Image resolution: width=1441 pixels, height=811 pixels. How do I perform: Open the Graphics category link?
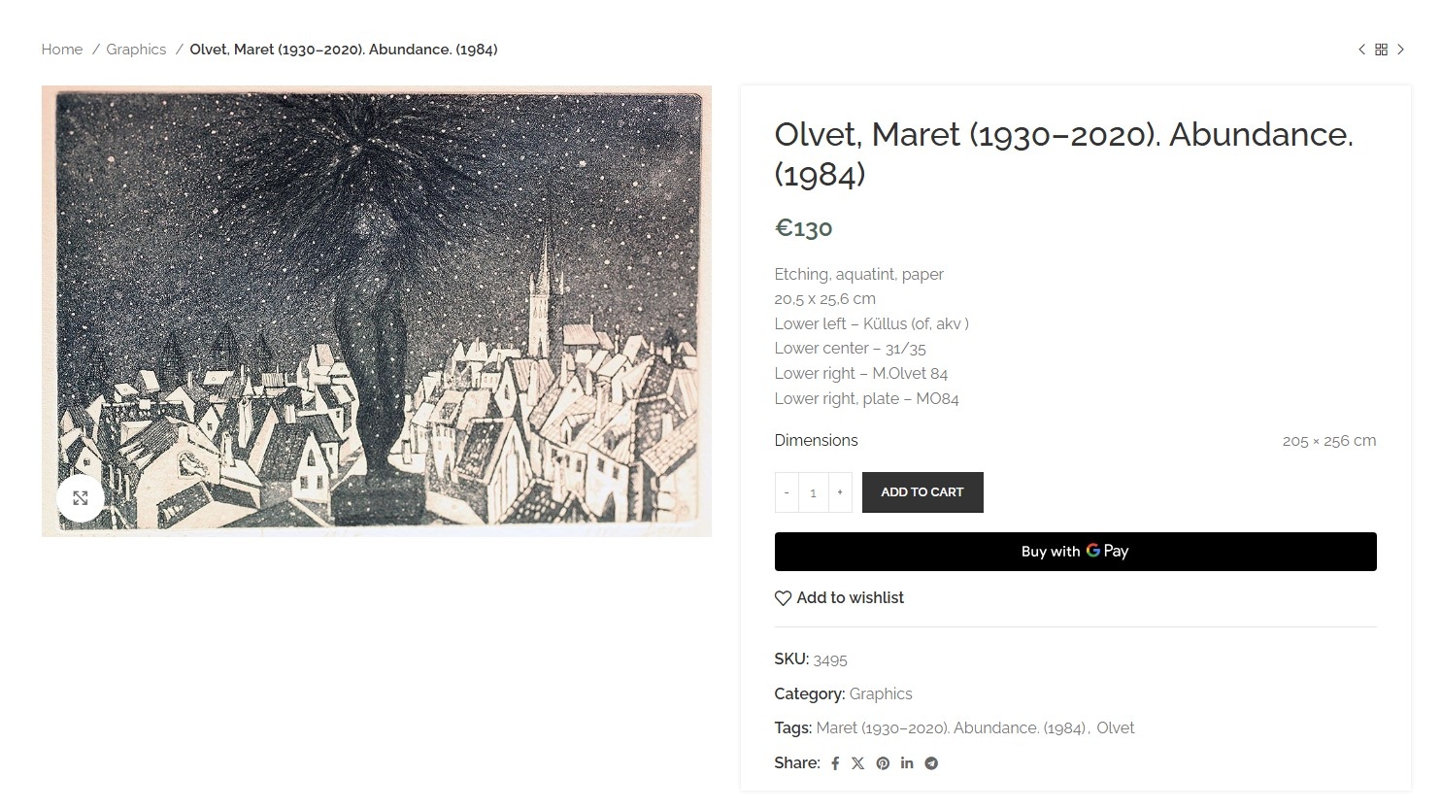coord(881,693)
